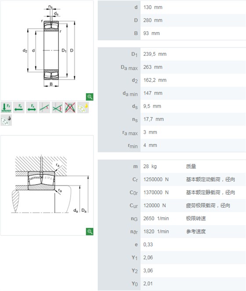Click the Da max parameter label
Image resolution: width=246 pixels, height=291 pixels.
tap(129, 68)
